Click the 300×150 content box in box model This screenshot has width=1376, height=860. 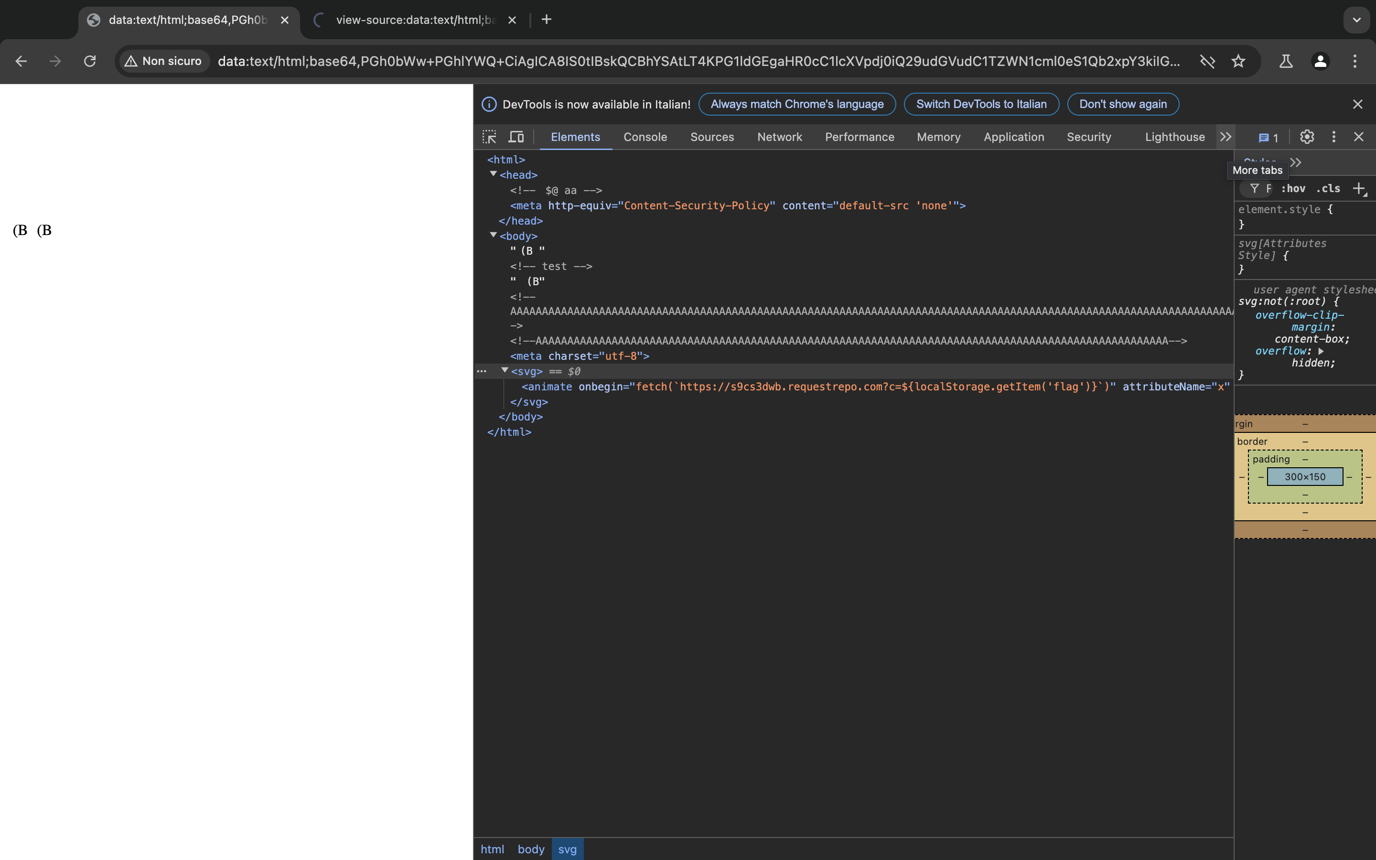tap(1305, 477)
